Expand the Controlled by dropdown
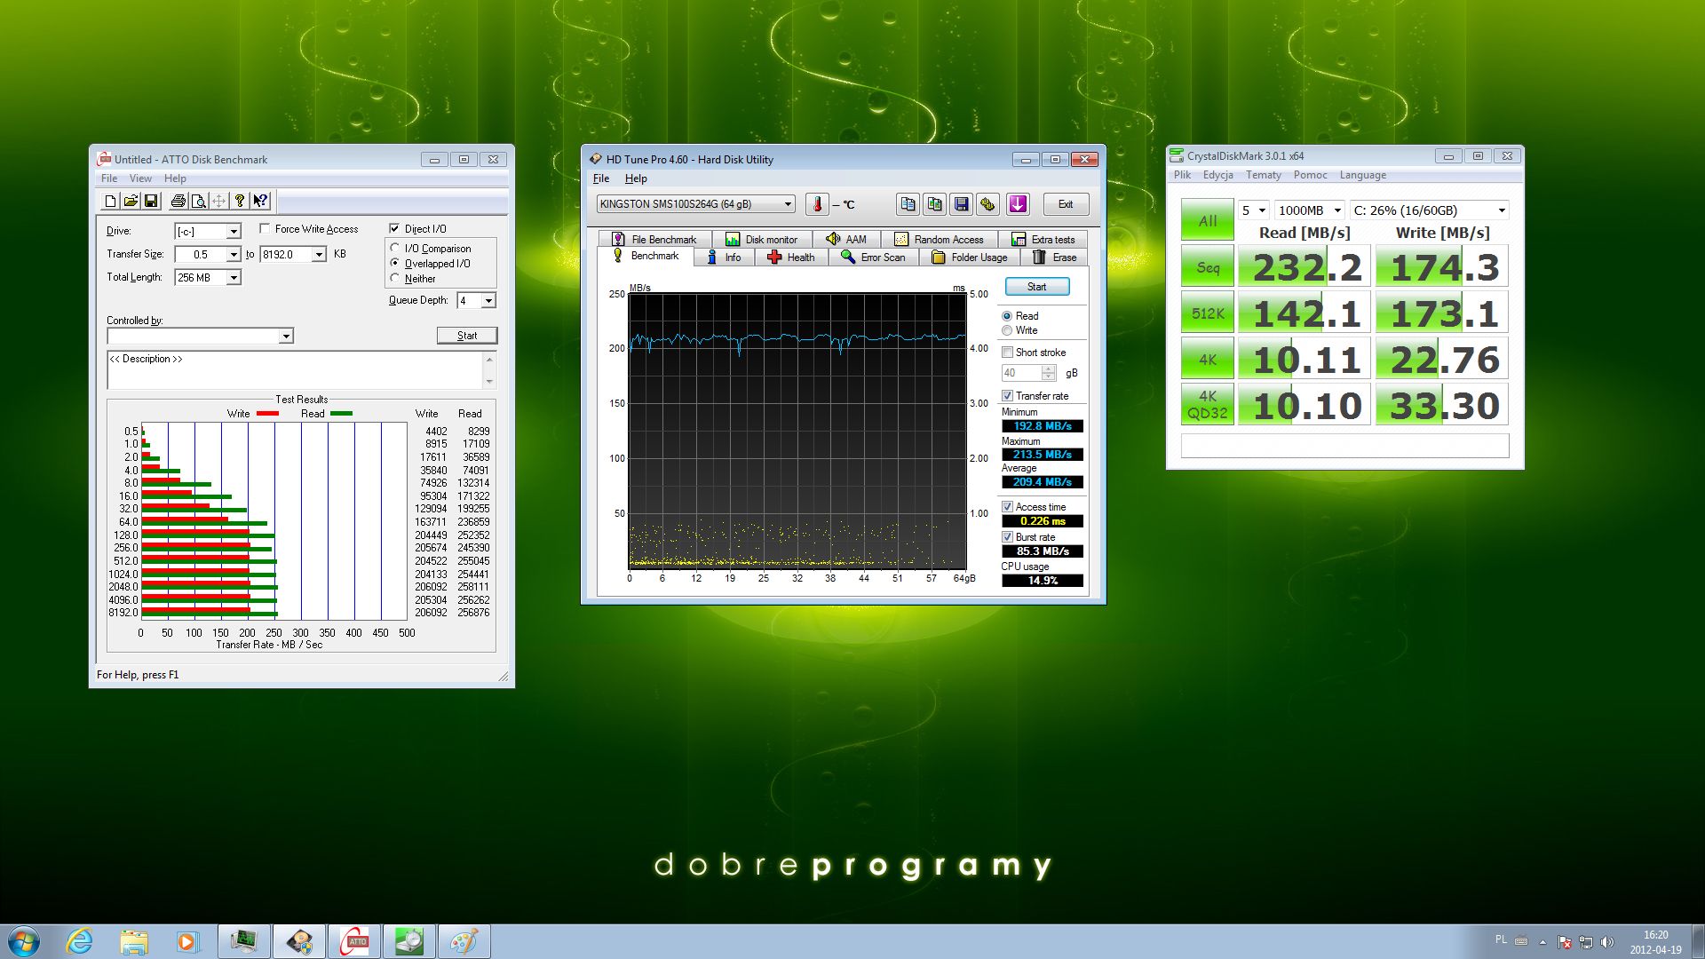The width and height of the screenshot is (1705, 959). coord(286,337)
